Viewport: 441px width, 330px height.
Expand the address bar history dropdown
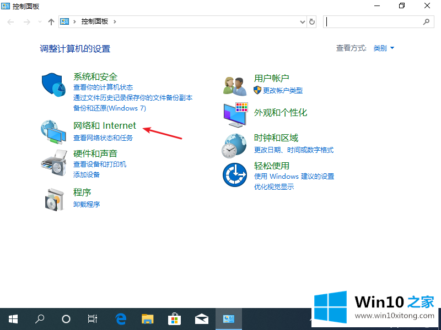coord(303,21)
